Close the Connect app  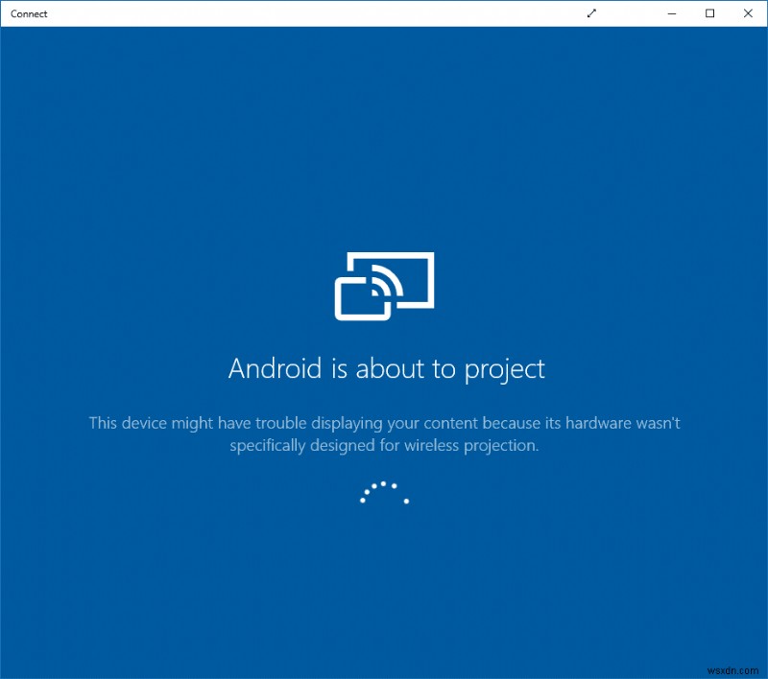[x=748, y=14]
